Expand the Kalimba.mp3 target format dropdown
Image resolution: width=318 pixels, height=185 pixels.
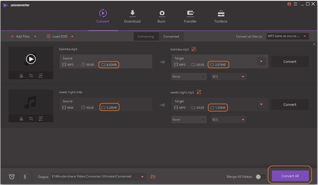pos(261,61)
